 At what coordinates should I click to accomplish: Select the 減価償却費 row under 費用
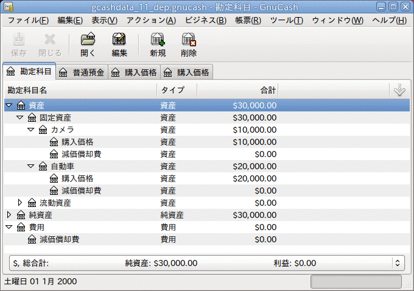pyautogui.click(x=59, y=239)
